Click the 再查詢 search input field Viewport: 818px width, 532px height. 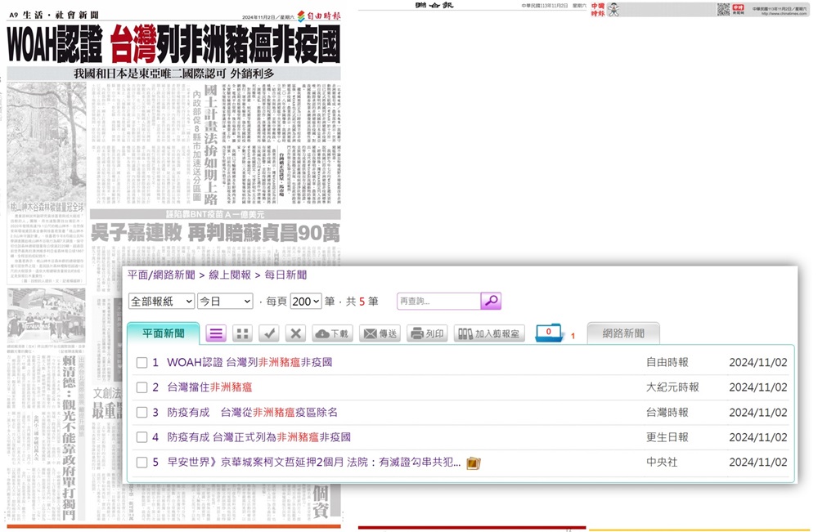tap(438, 301)
